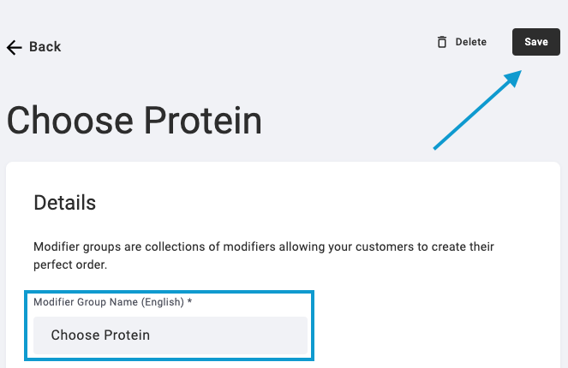Click the 'perfect order.' description line
The image size is (568, 368).
(x=70, y=264)
